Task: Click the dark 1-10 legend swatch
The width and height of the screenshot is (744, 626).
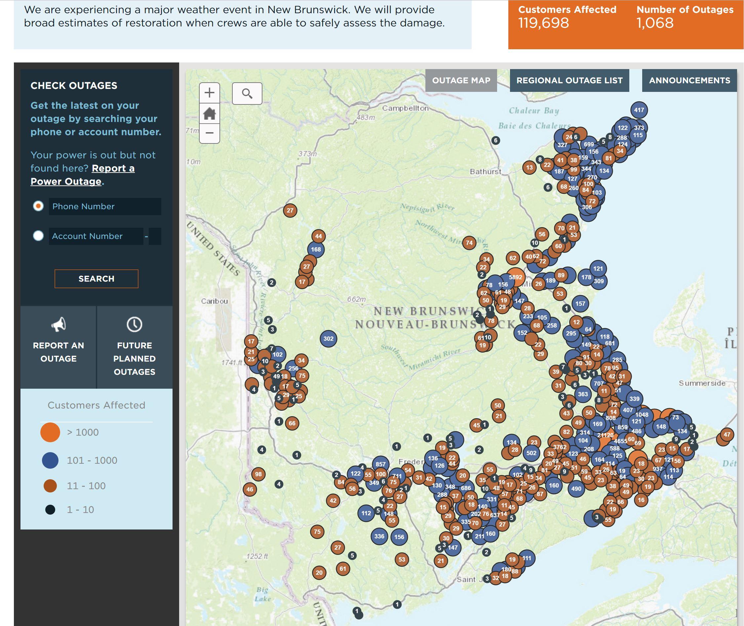Action: 50,510
